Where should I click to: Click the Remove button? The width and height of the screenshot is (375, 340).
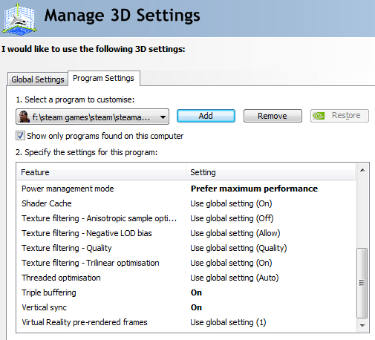pos(273,116)
